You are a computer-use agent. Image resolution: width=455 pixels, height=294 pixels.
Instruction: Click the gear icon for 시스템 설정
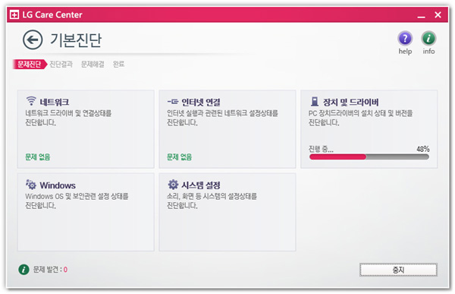[x=173, y=185]
